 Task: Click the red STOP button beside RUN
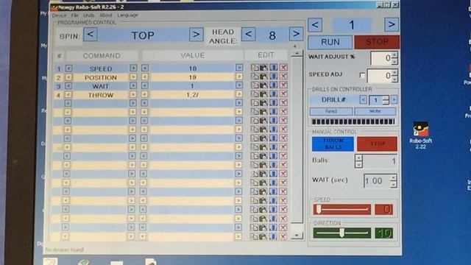tap(377, 42)
